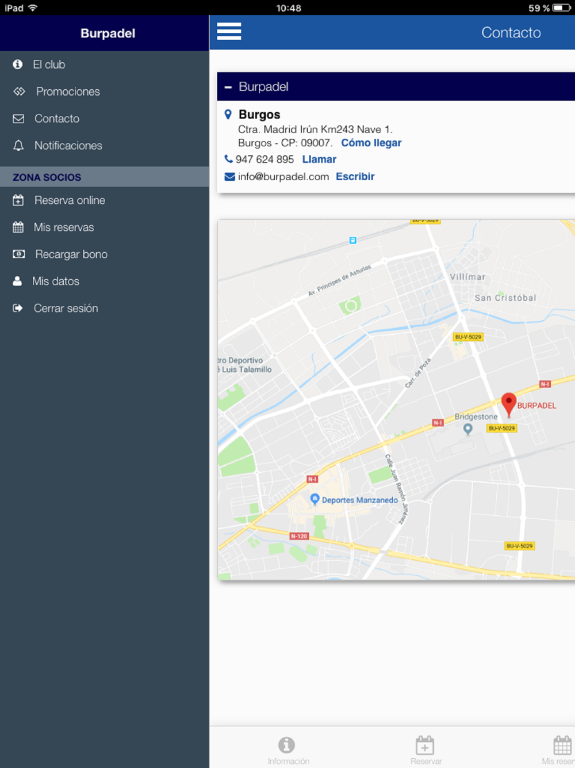Viewport: 575px width, 768px height.
Task: Click the Contacto envelope icon in sidebar
Action: pos(18,119)
